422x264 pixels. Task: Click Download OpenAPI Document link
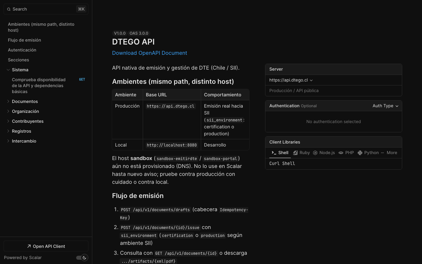pyautogui.click(x=150, y=53)
